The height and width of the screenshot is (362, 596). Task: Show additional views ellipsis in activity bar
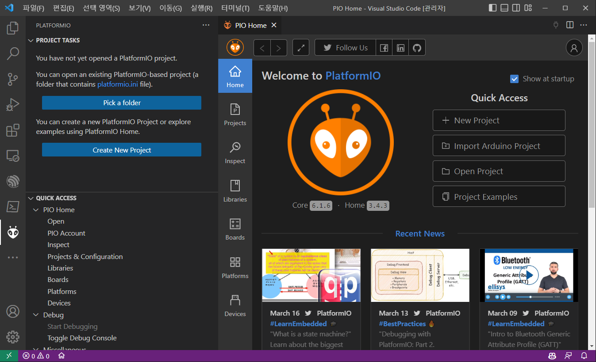point(13,257)
